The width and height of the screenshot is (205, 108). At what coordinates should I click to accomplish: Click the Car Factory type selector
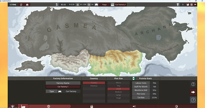pos(71,91)
